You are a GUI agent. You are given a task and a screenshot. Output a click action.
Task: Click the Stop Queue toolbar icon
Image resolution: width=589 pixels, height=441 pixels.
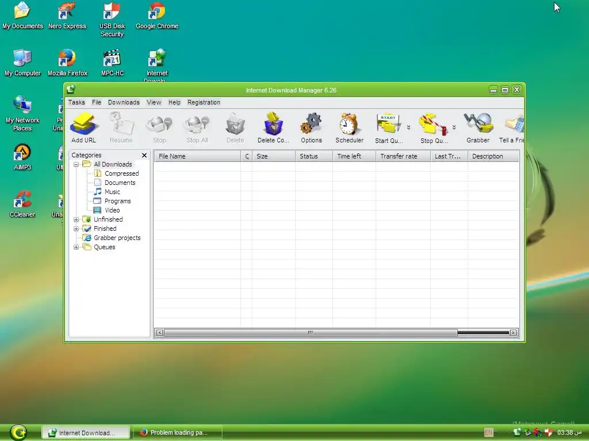(x=434, y=127)
